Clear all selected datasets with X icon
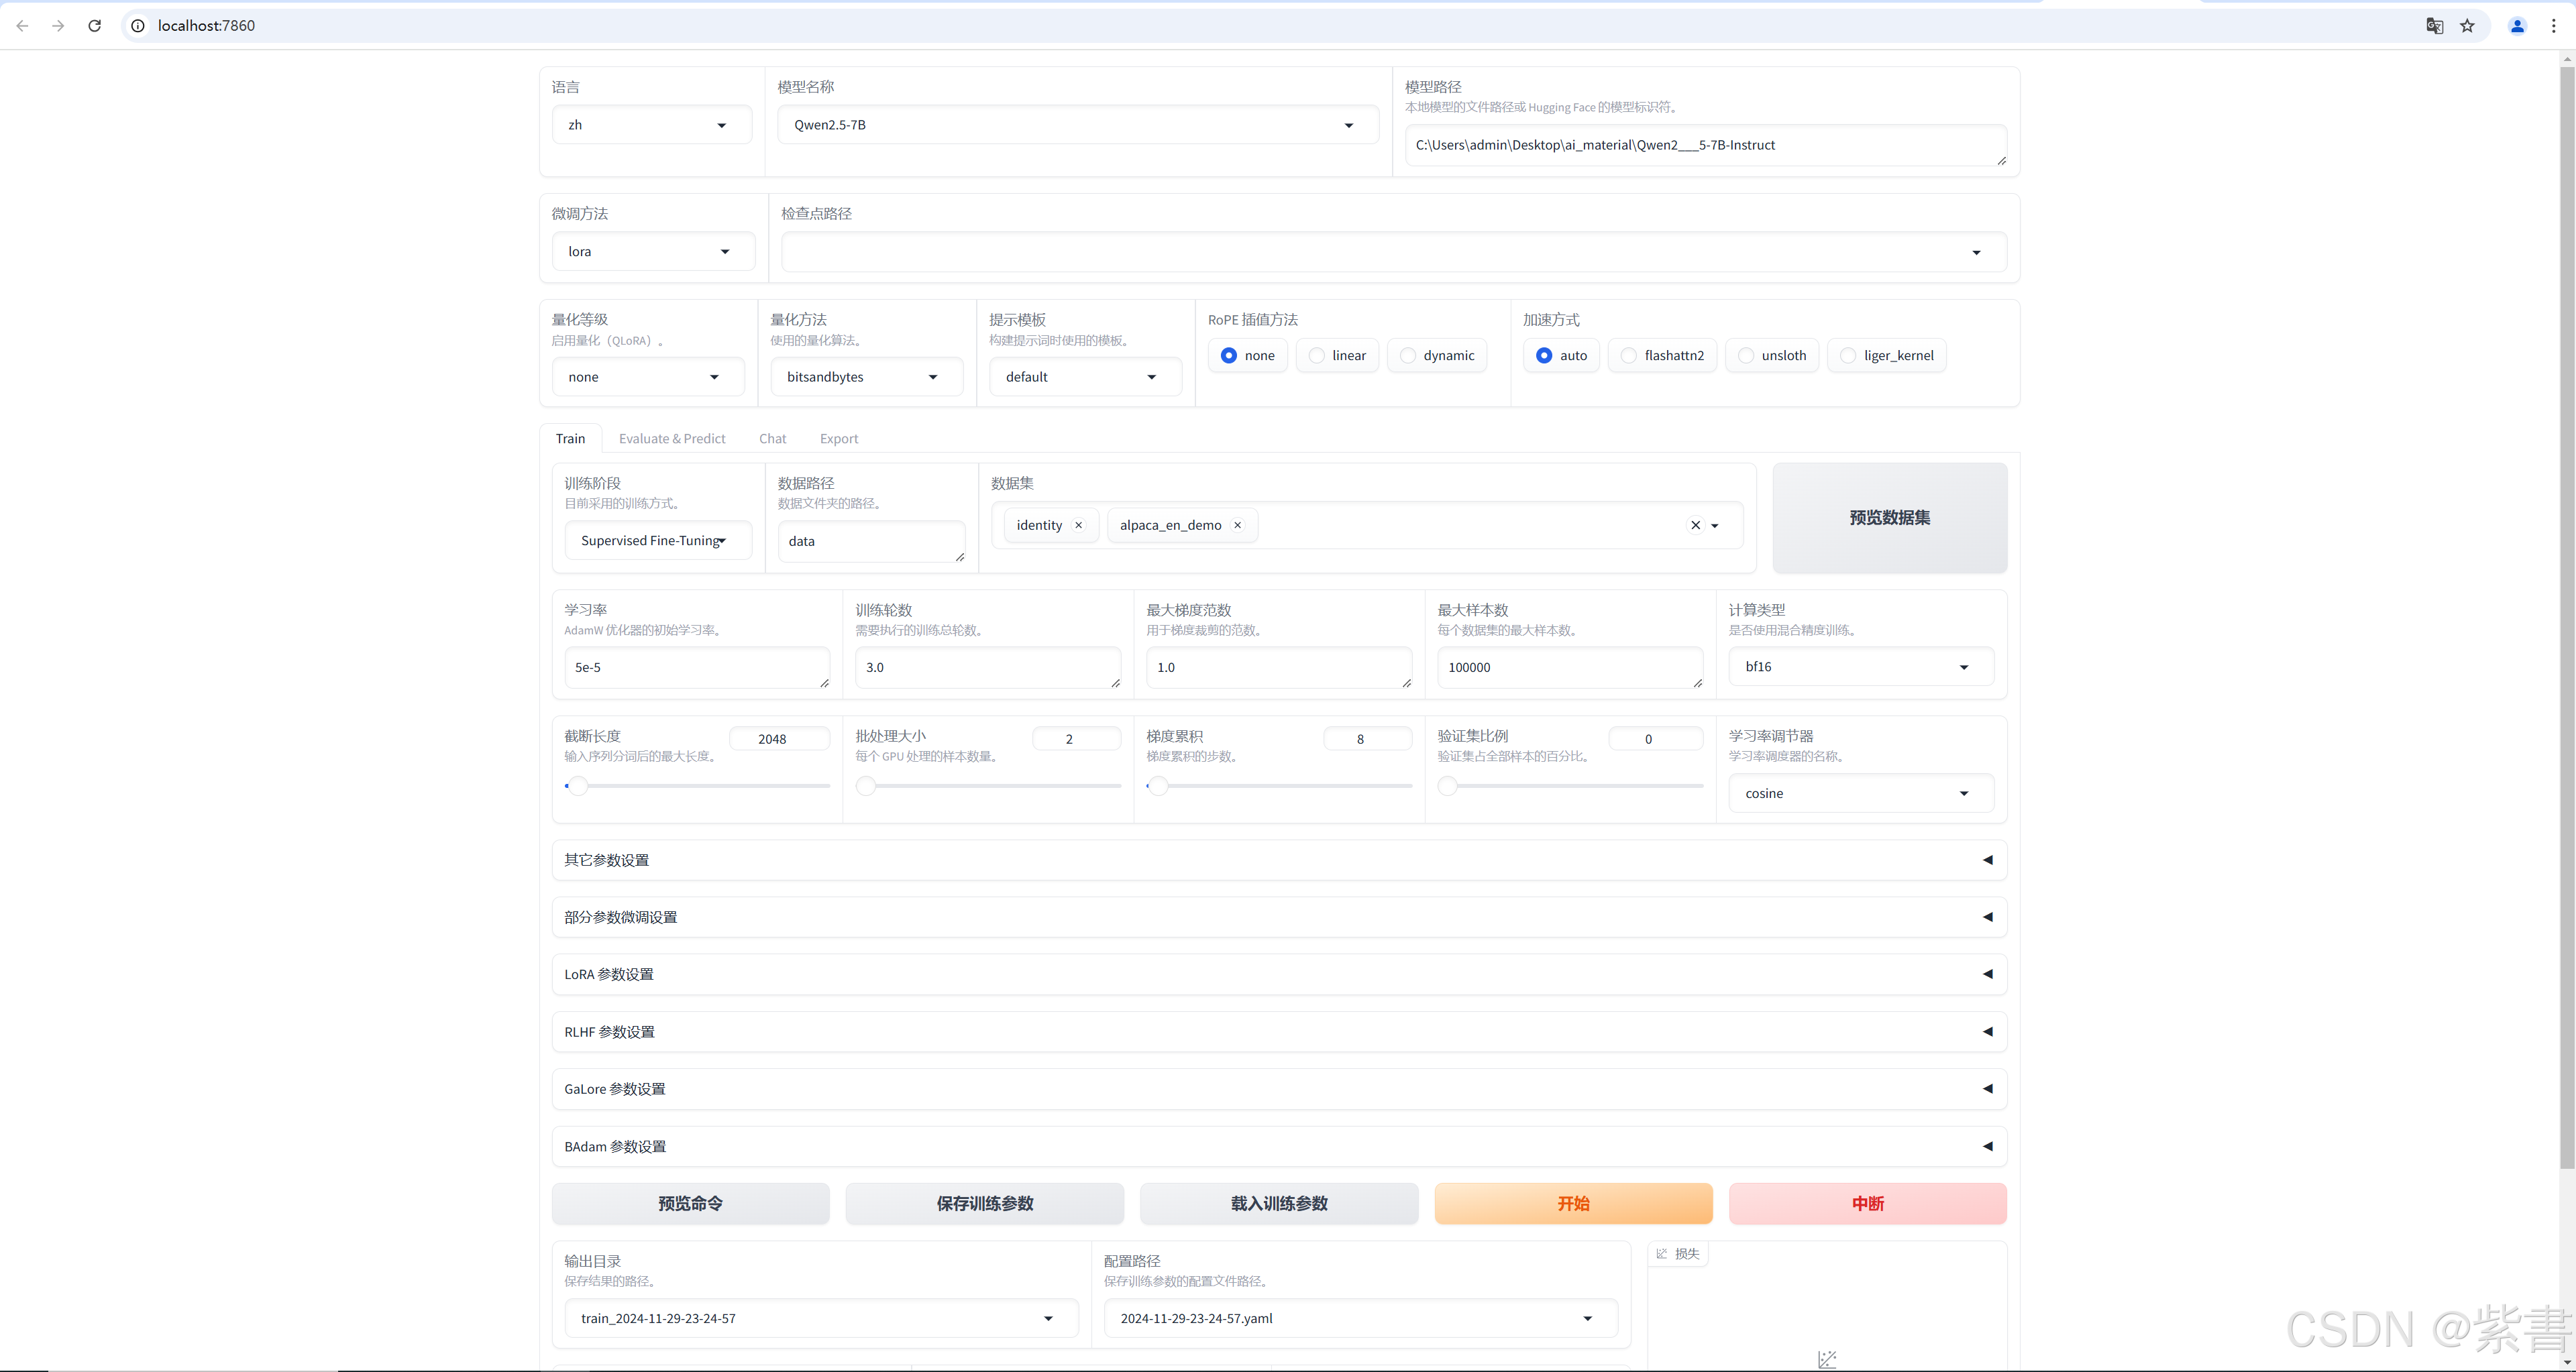 pyautogui.click(x=1695, y=526)
